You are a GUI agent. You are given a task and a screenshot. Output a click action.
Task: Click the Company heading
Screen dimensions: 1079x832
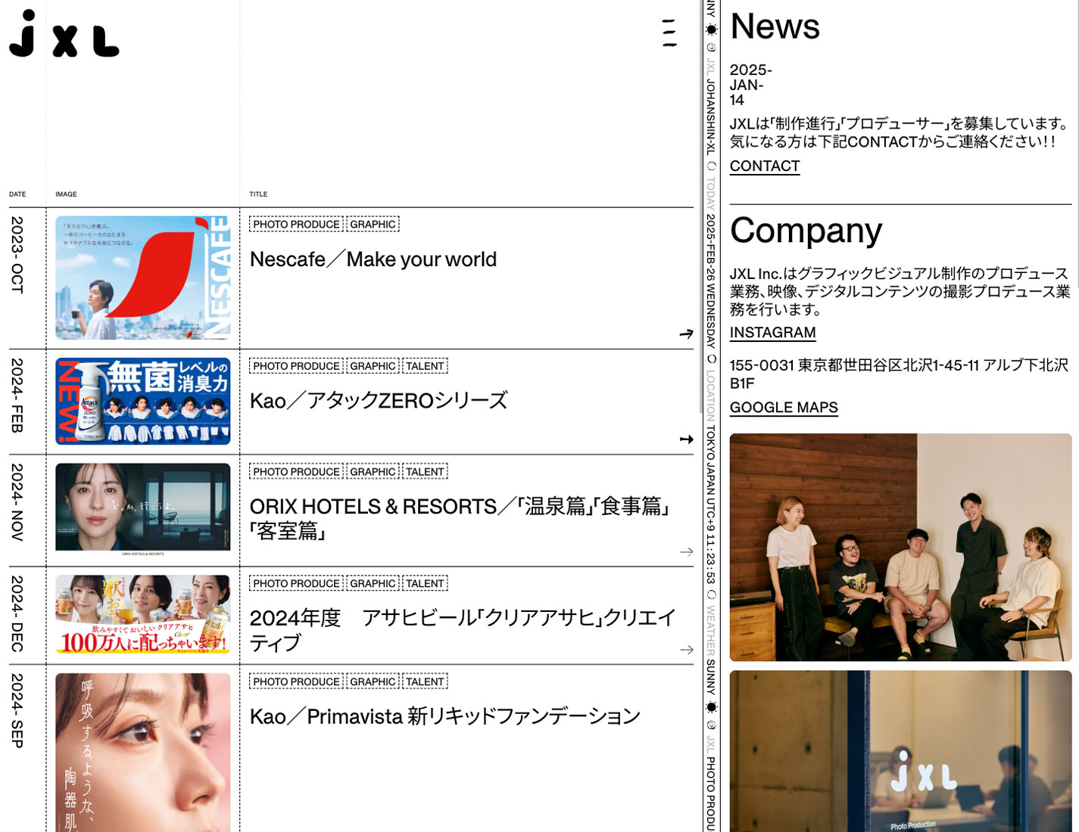(806, 231)
